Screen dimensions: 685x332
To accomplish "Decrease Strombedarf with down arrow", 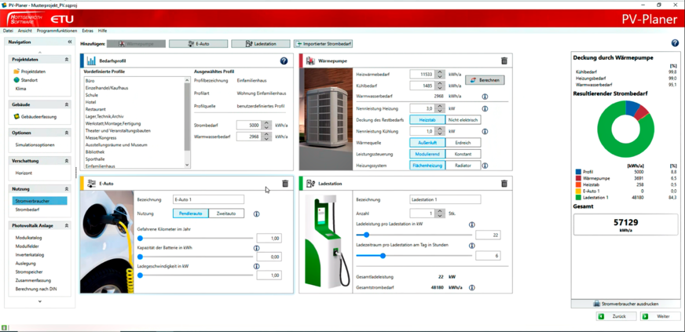I will click(x=267, y=127).
